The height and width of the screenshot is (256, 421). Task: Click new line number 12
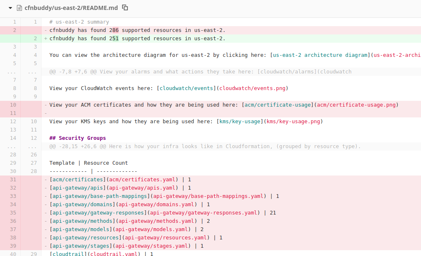34,139
